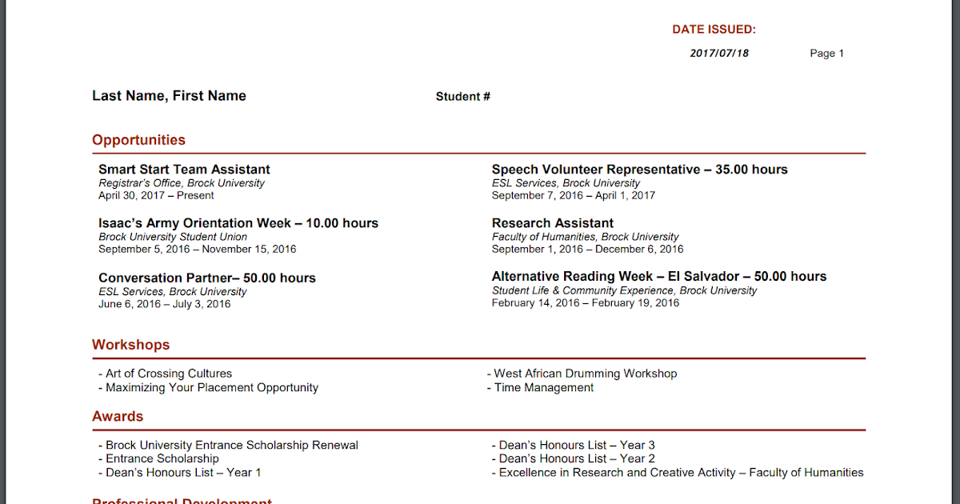Screen dimensions: 960x504
Task: Click the Opportunities section heading
Action: [138, 139]
